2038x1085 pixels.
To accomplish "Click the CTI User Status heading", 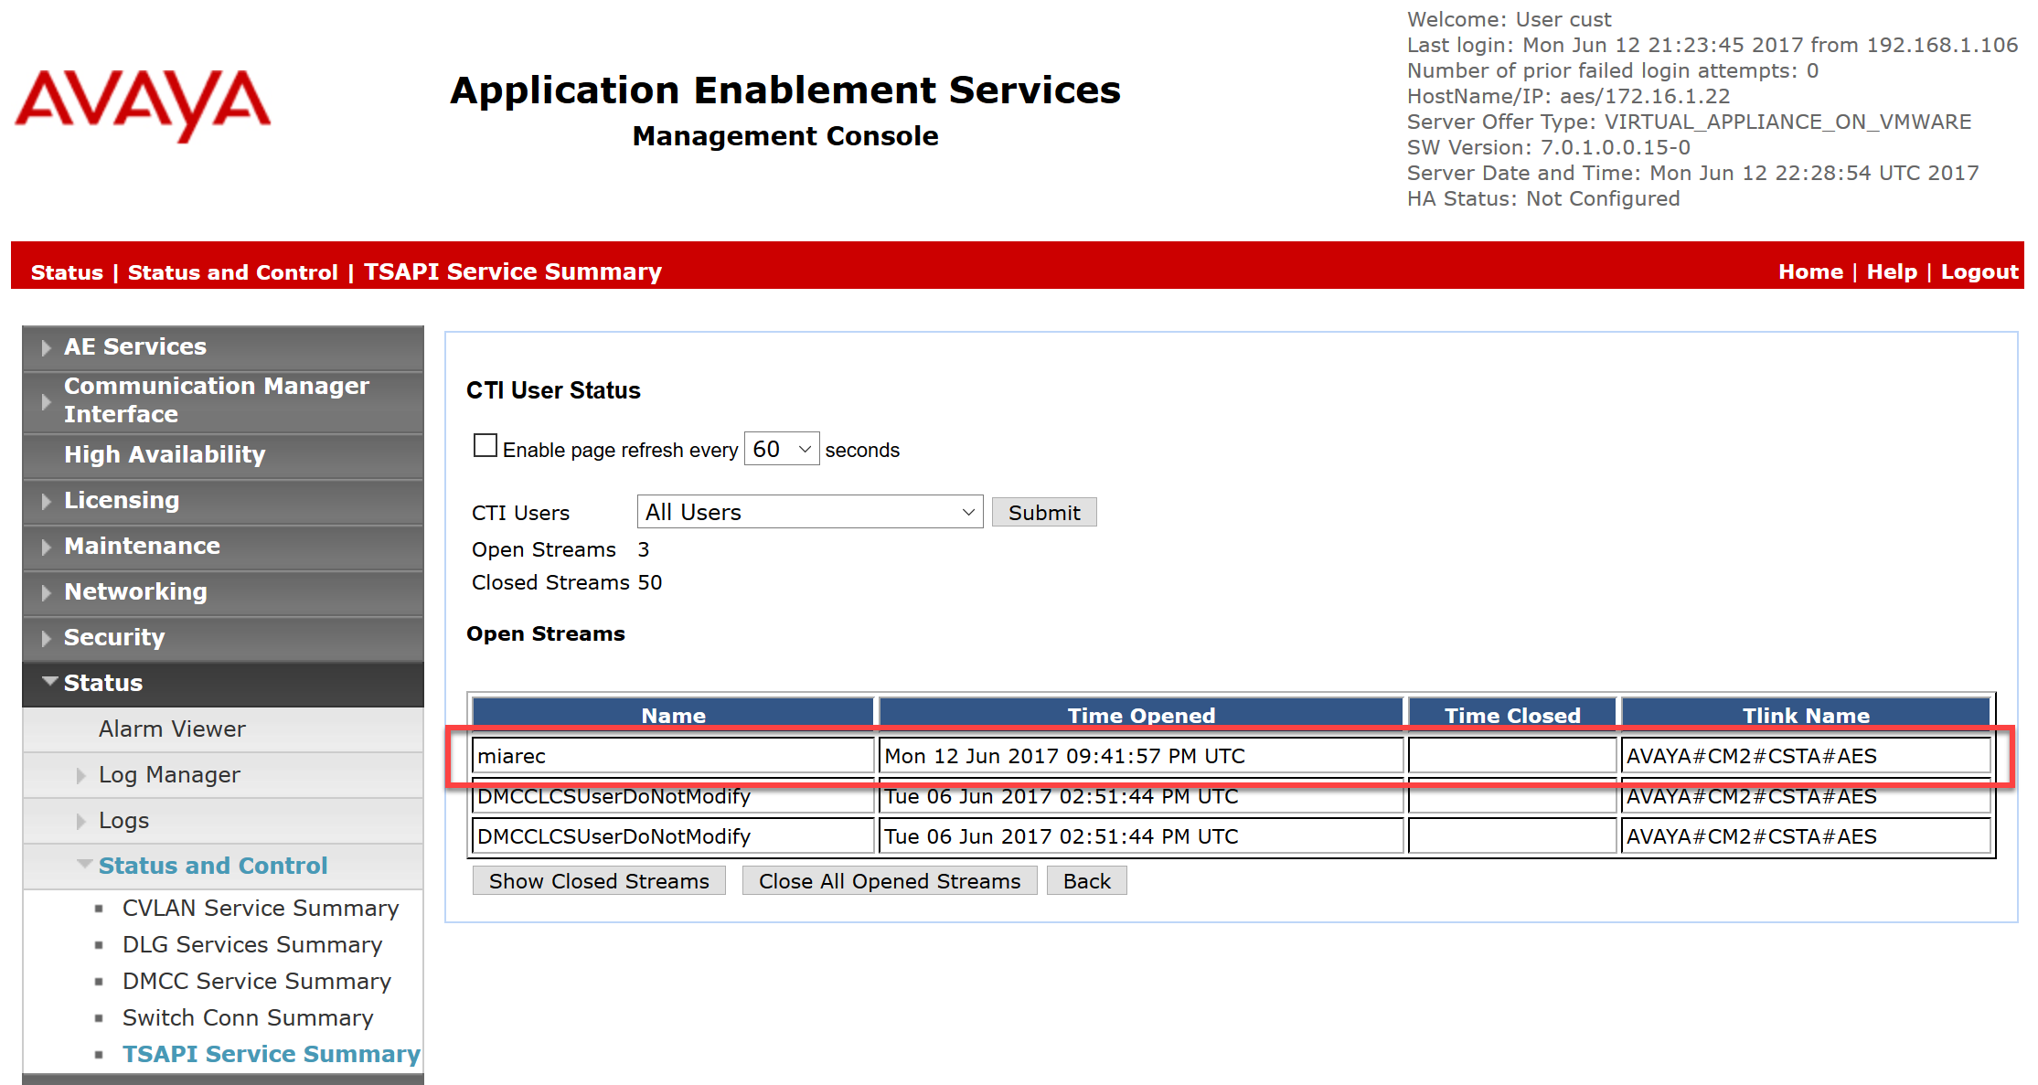I will point(553,390).
